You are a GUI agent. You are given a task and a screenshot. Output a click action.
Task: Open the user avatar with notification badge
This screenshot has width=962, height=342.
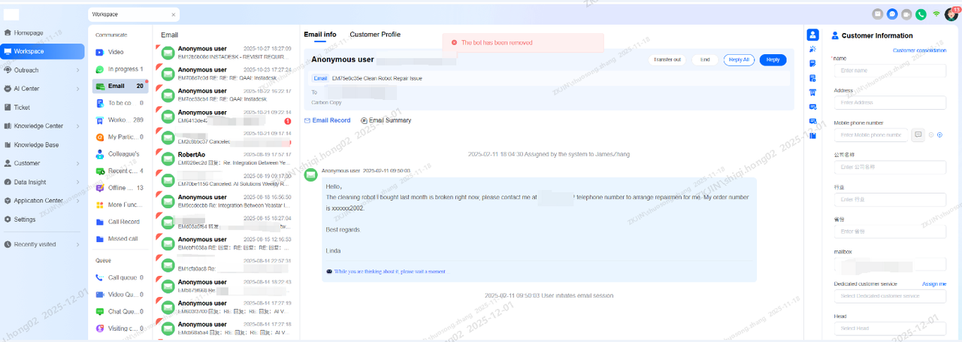tap(951, 14)
